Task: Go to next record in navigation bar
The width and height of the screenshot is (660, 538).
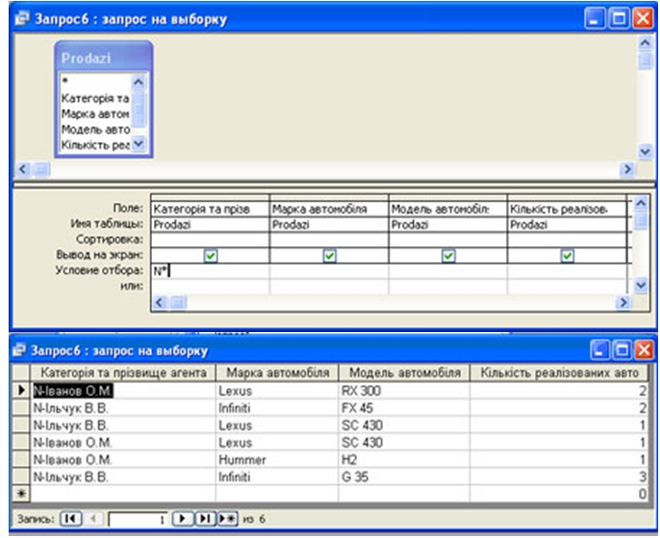Action: pos(181,519)
